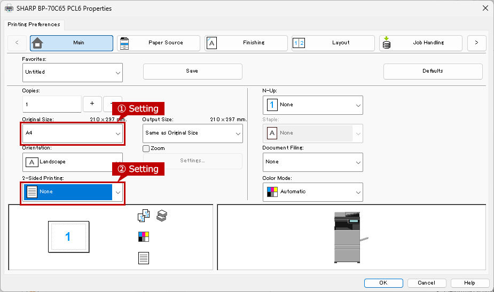494x292 pixels.
Task: Open the Output Size dropdown
Action: (192, 133)
